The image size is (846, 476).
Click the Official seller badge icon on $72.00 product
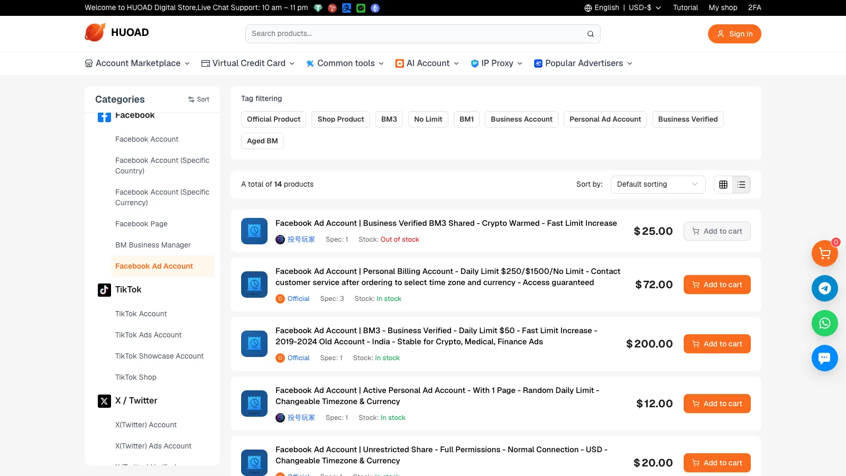(x=280, y=299)
